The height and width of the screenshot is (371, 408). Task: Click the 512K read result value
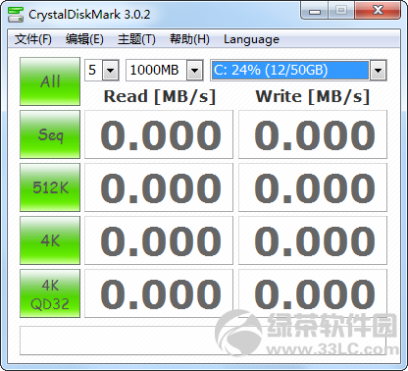click(x=159, y=187)
